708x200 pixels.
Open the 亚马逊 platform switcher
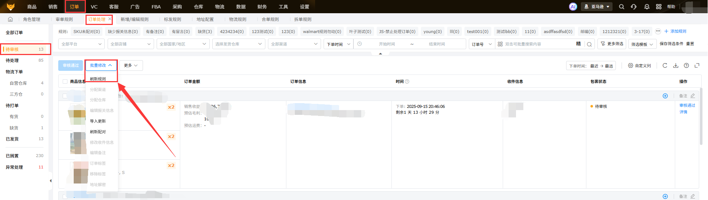(x=597, y=7)
